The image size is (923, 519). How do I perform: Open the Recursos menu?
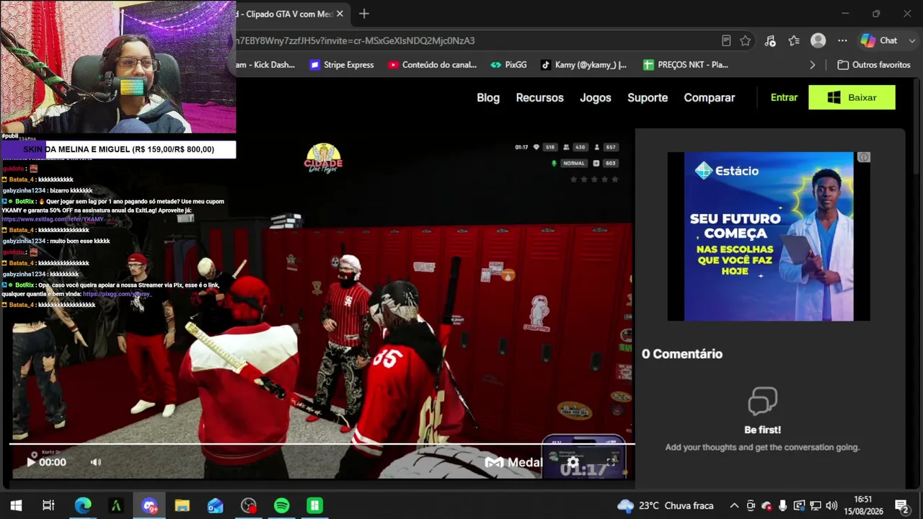539,97
